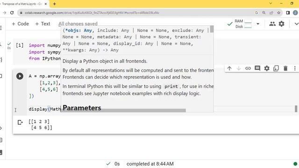Click tooltip vertical scrollbar thumb
Image resolution: width=299 pixels, height=168 pixels.
212,29
